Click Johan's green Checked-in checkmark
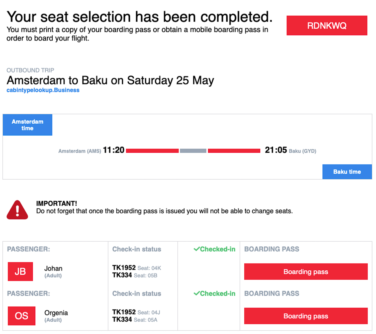376x334 pixels. 197,249
